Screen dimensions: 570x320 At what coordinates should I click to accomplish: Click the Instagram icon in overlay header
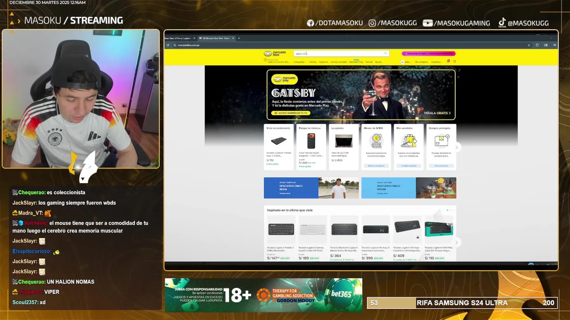372,23
